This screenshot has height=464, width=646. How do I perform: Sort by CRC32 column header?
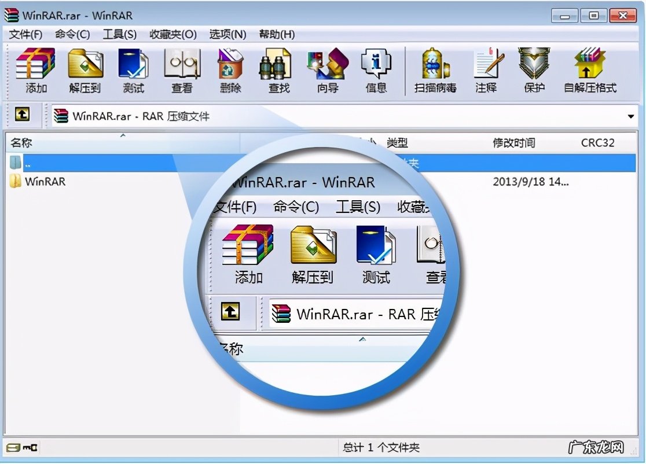tap(598, 143)
